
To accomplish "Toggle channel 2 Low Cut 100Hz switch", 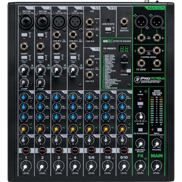I will 41,57.
